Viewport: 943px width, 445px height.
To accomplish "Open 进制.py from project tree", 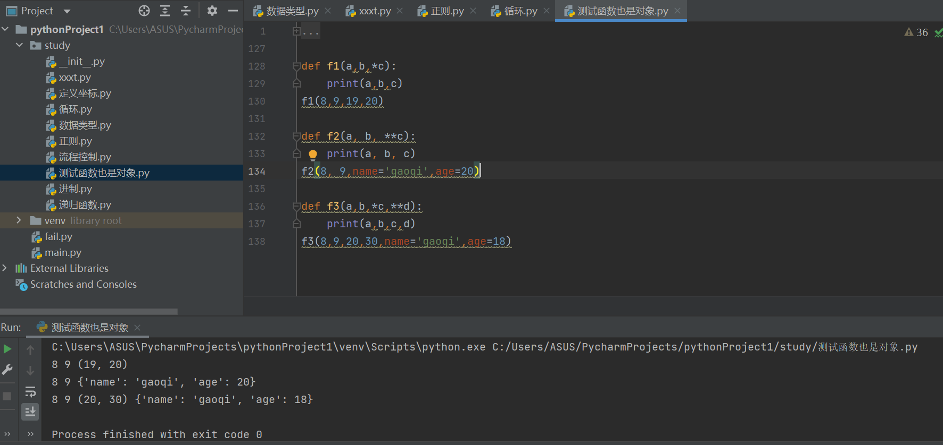I will point(69,189).
